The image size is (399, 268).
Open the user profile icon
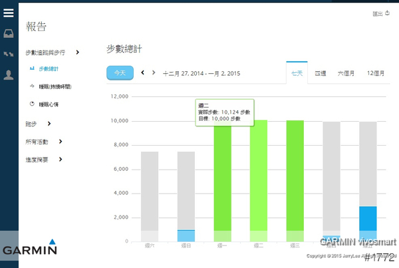[x=9, y=74]
